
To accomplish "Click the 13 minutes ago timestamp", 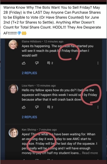I will point(46,86).
